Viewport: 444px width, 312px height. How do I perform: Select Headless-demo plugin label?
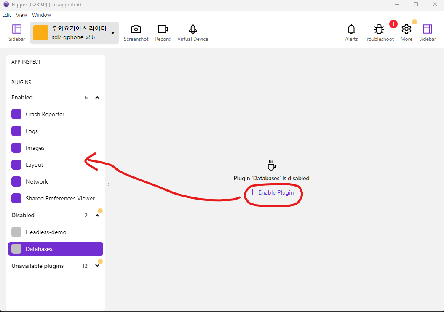coord(46,232)
